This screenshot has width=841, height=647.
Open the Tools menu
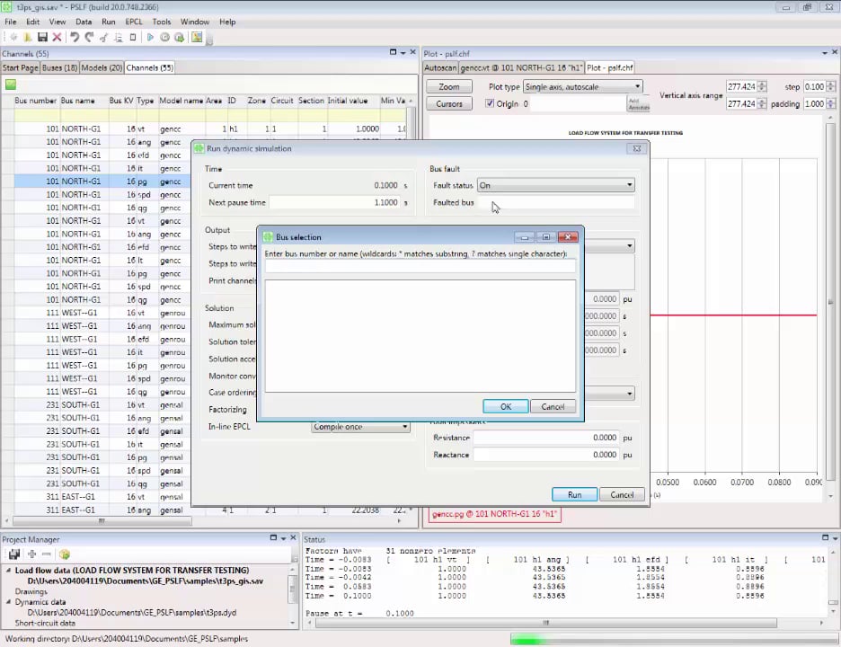point(162,22)
